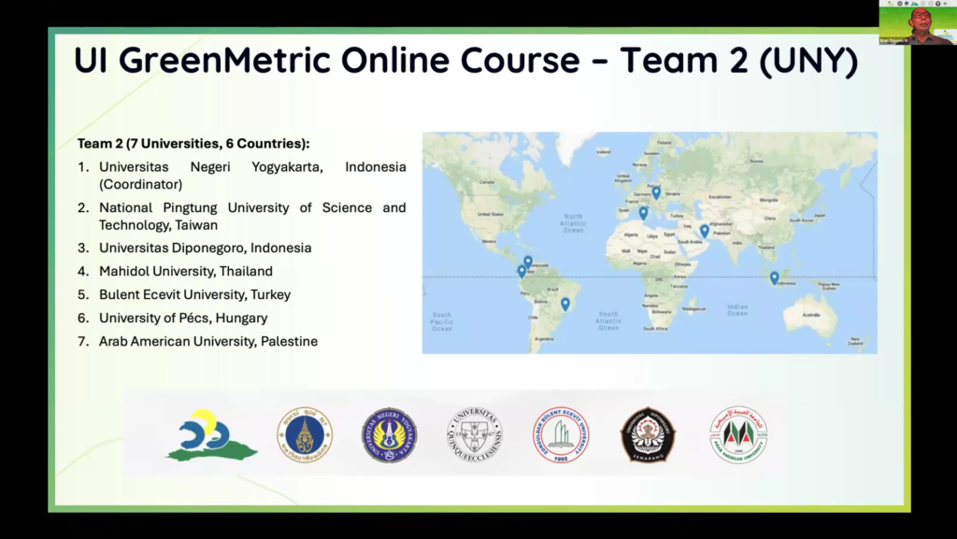Click the map pin near Poland

coord(656,192)
